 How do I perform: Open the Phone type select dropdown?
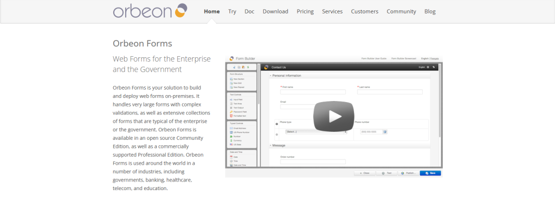[x=316, y=132]
